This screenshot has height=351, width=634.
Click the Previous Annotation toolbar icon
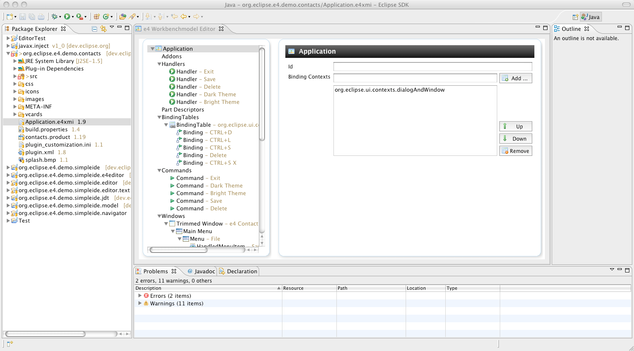pyautogui.click(x=161, y=16)
